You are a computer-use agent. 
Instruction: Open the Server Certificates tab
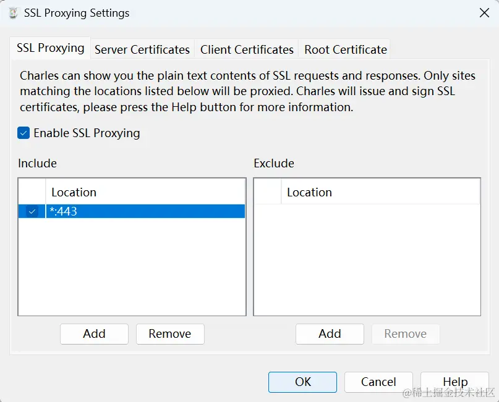pyautogui.click(x=142, y=49)
